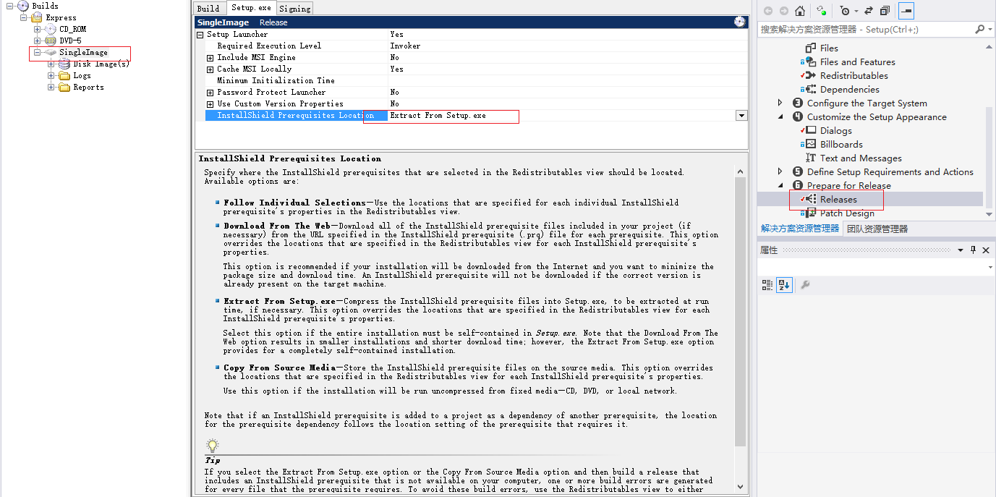Click the Home icon in Solution Explorer toolbar
Viewport: 996px width, 497px height.
pyautogui.click(x=799, y=10)
